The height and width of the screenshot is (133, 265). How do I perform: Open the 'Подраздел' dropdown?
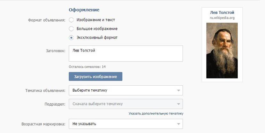(126, 104)
